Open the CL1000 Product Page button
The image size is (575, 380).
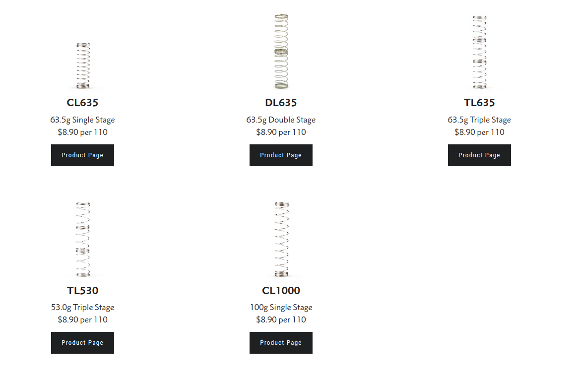point(281,343)
